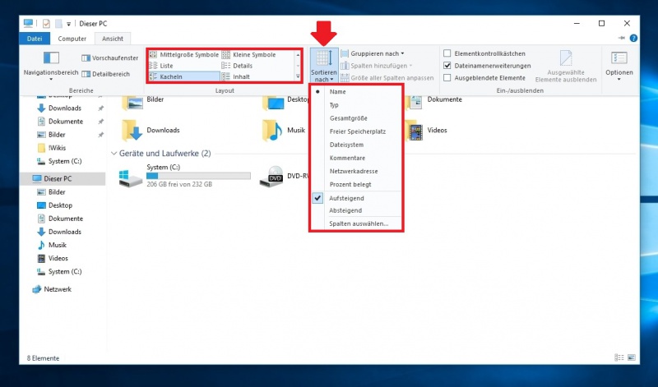Viewport: 658px width, 387px height.
Task: Choose the Liste layout
Action: [161, 66]
